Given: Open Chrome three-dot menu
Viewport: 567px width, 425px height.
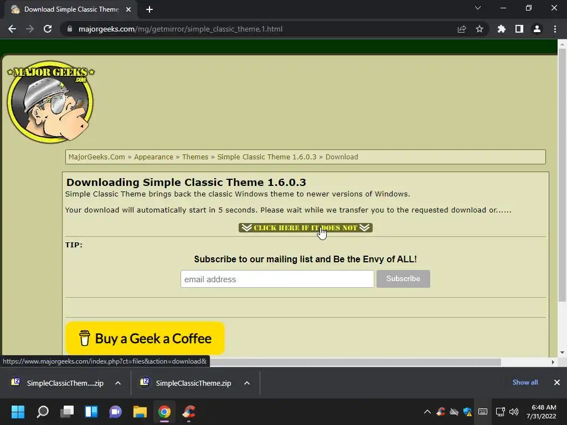Looking at the screenshot, I should coord(555,29).
